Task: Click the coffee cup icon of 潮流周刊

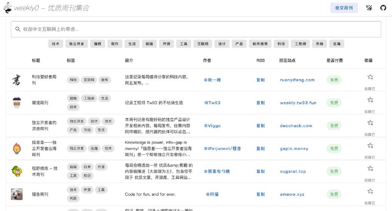Action: (x=17, y=103)
